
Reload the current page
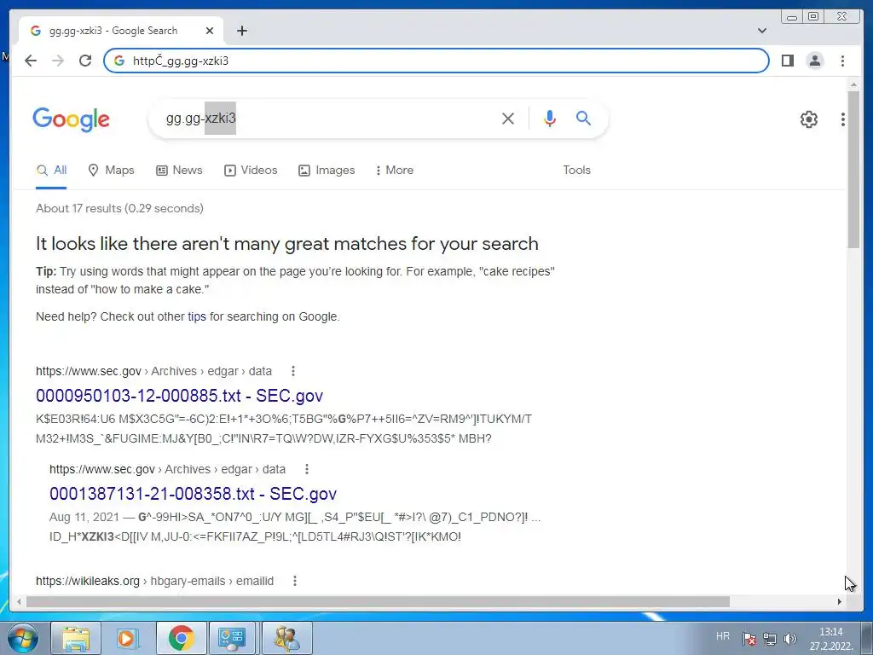(x=85, y=61)
